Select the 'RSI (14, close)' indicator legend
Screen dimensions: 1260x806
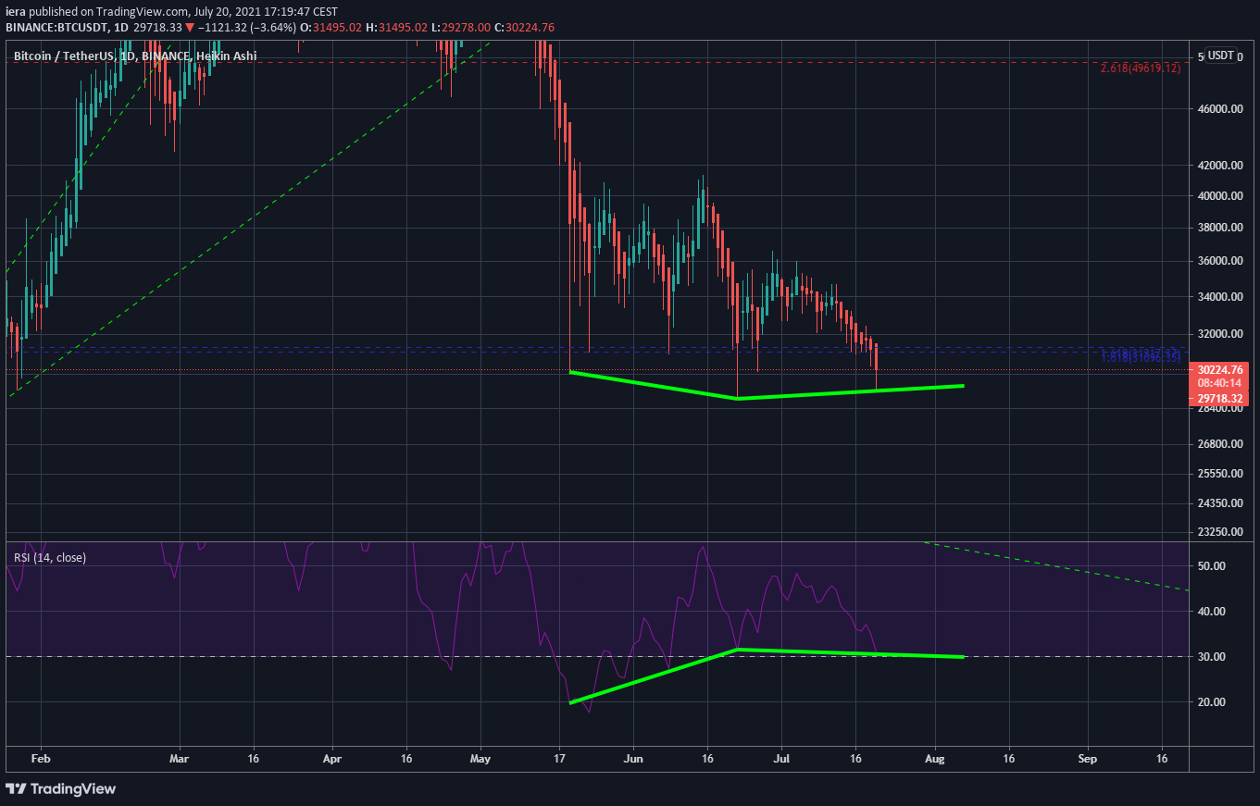[50, 558]
